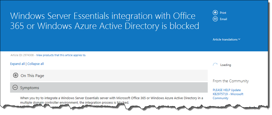Click the Expand all link
Image resolution: width=272 pixels, height=115 pixels.
coord(17,64)
